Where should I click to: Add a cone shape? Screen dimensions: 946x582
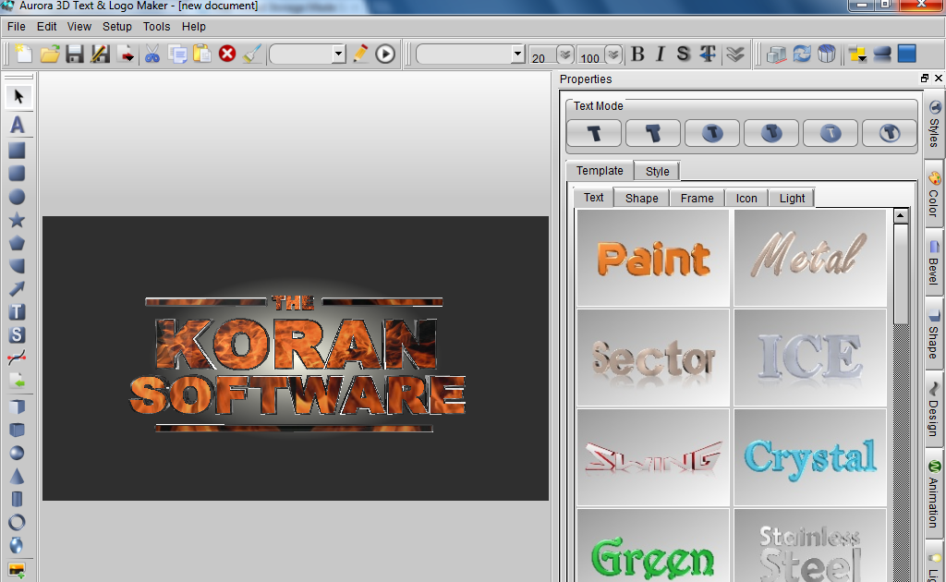point(17,477)
